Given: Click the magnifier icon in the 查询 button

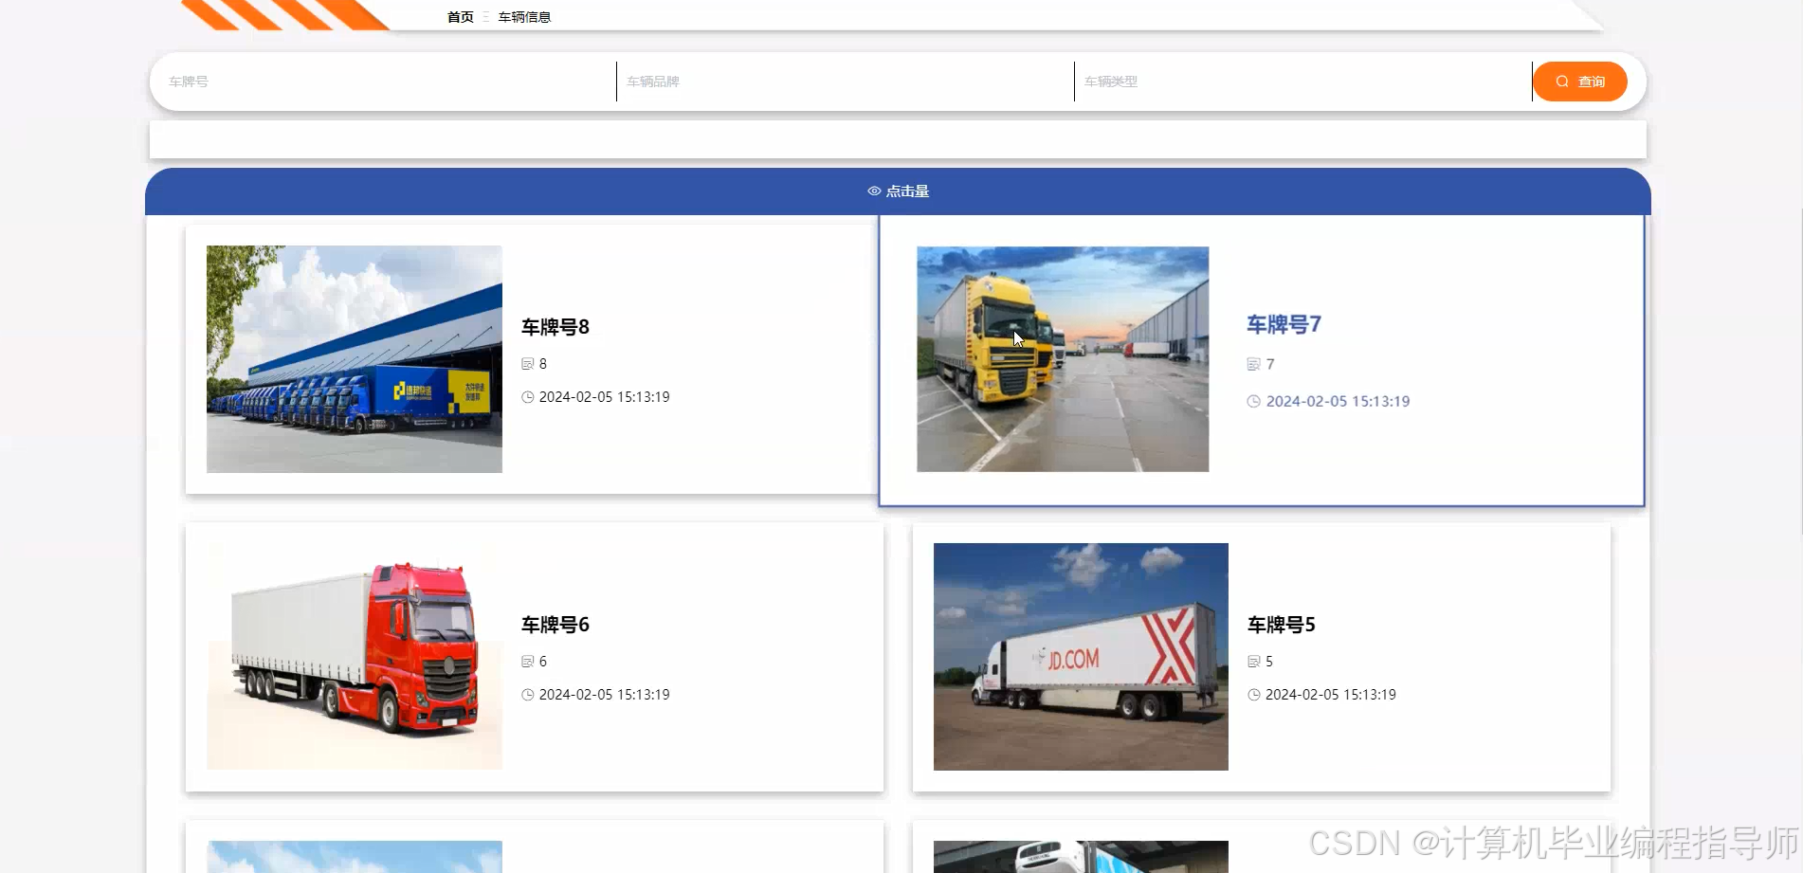Looking at the screenshot, I should (1563, 82).
